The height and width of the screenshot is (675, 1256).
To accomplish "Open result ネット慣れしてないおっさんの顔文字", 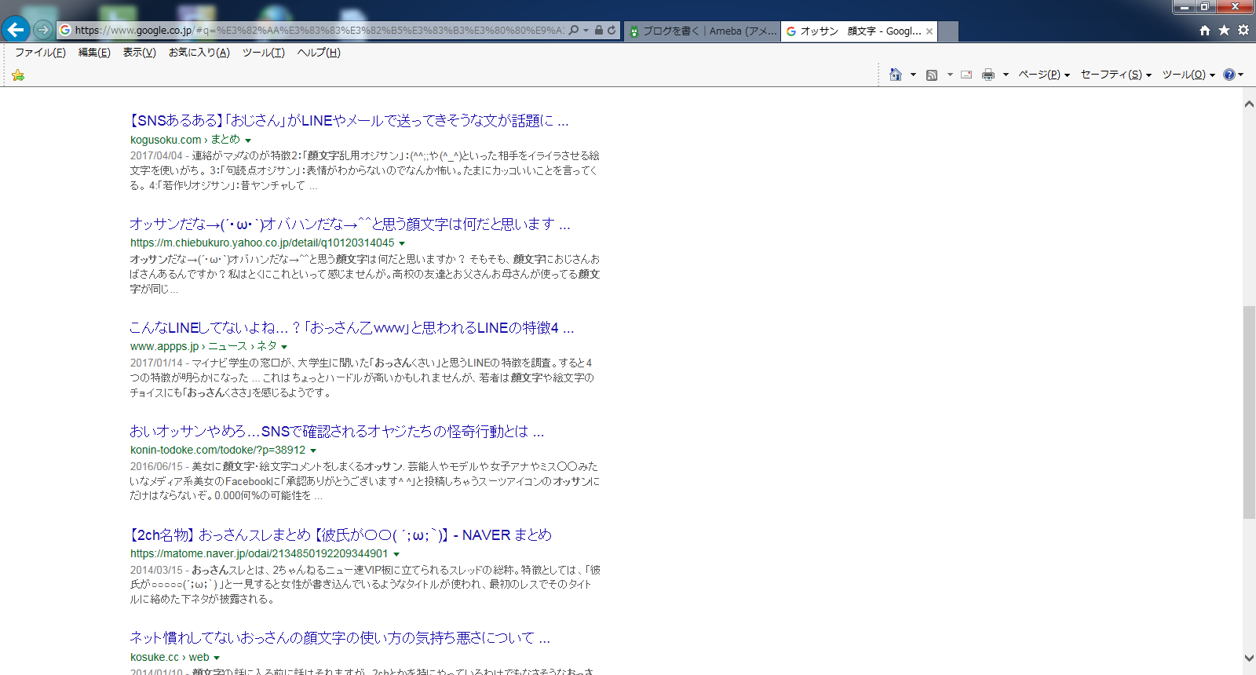I will tap(340, 638).
